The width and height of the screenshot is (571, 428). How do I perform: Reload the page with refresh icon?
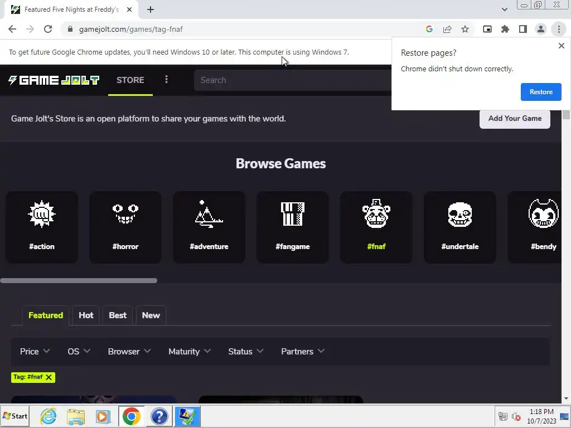pos(48,29)
